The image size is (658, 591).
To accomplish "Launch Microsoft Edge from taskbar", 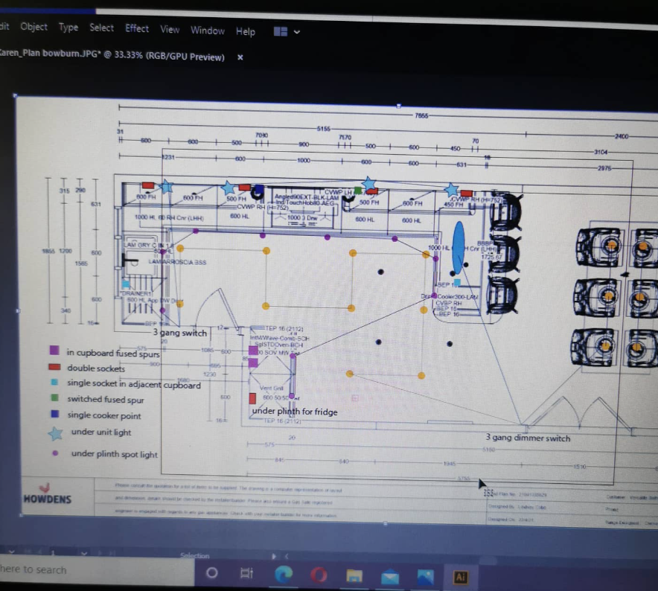I will click(283, 575).
